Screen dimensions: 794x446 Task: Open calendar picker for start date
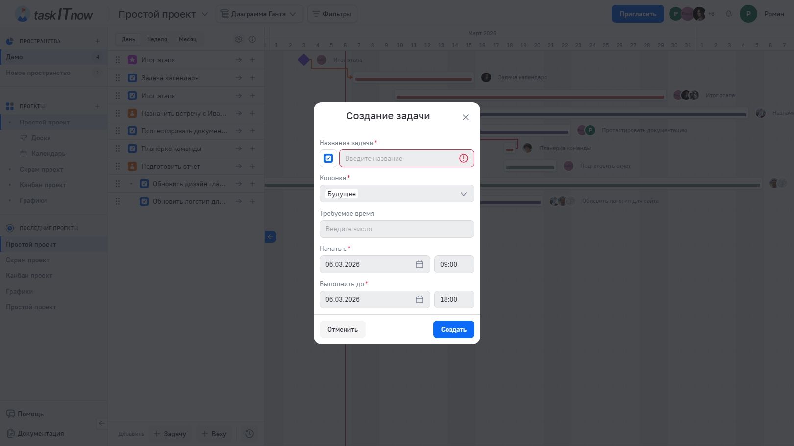tap(420, 264)
